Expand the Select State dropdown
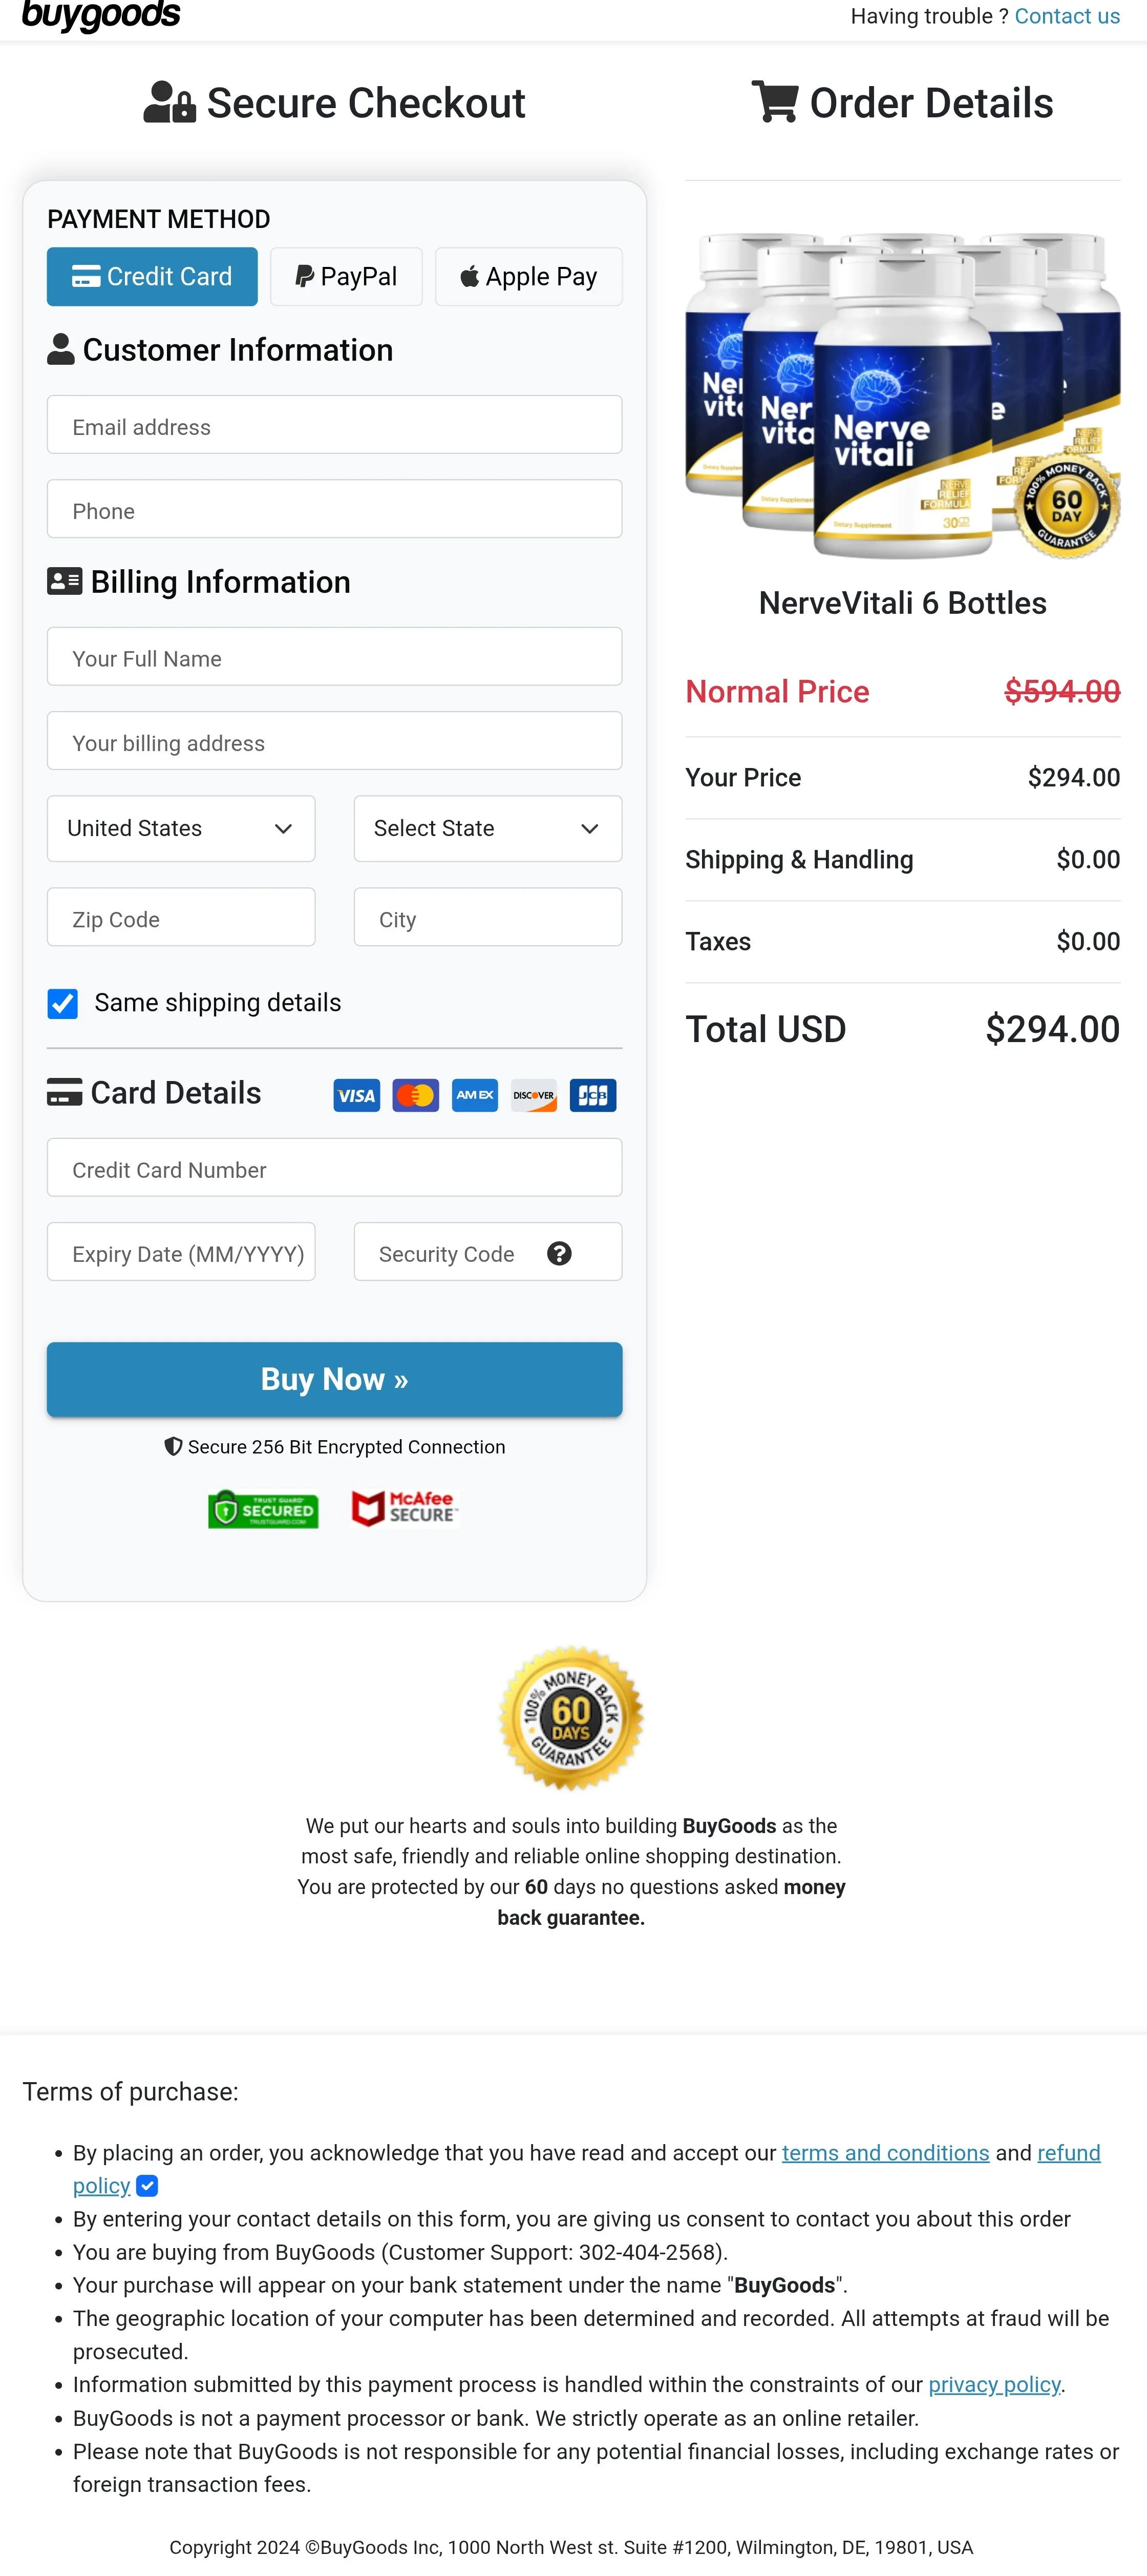 pyautogui.click(x=487, y=828)
